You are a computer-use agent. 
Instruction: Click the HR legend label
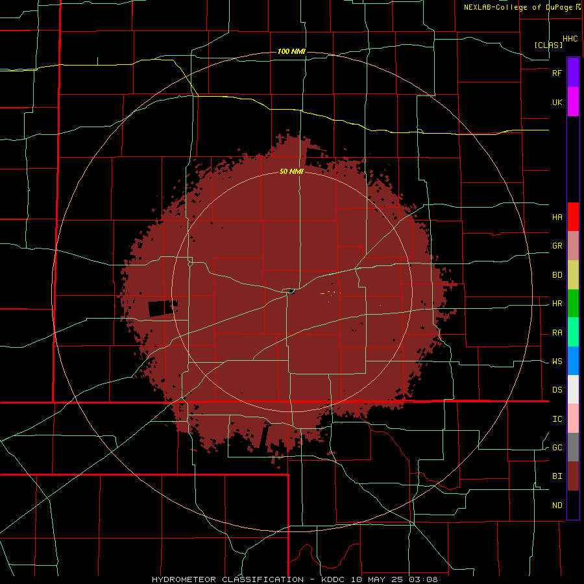coord(557,304)
